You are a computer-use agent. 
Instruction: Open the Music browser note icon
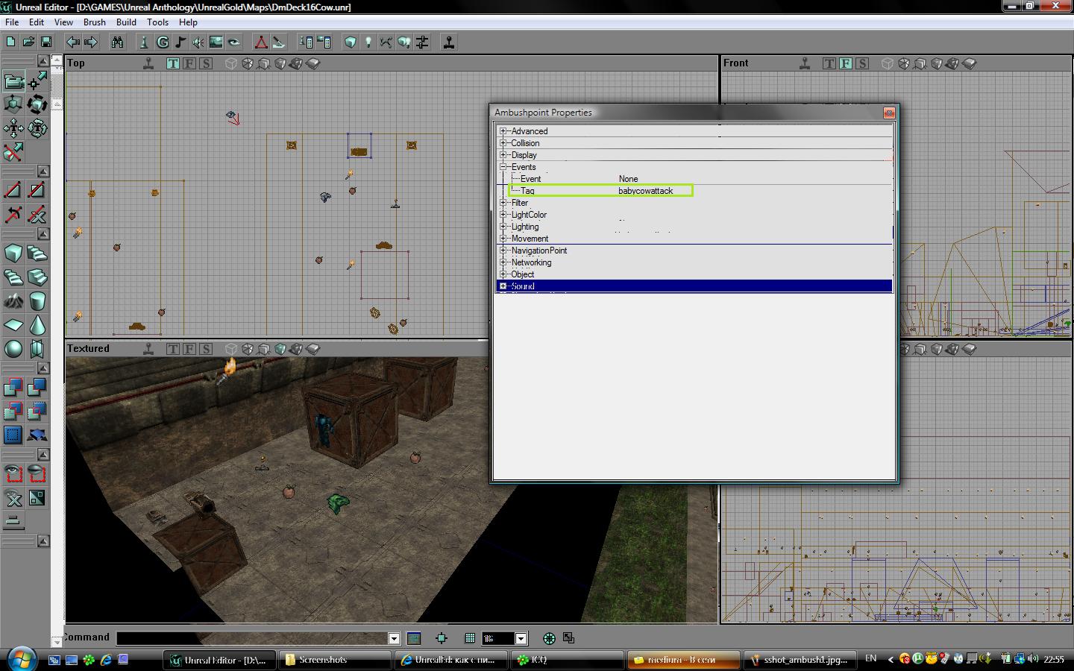click(x=180, y=42)
